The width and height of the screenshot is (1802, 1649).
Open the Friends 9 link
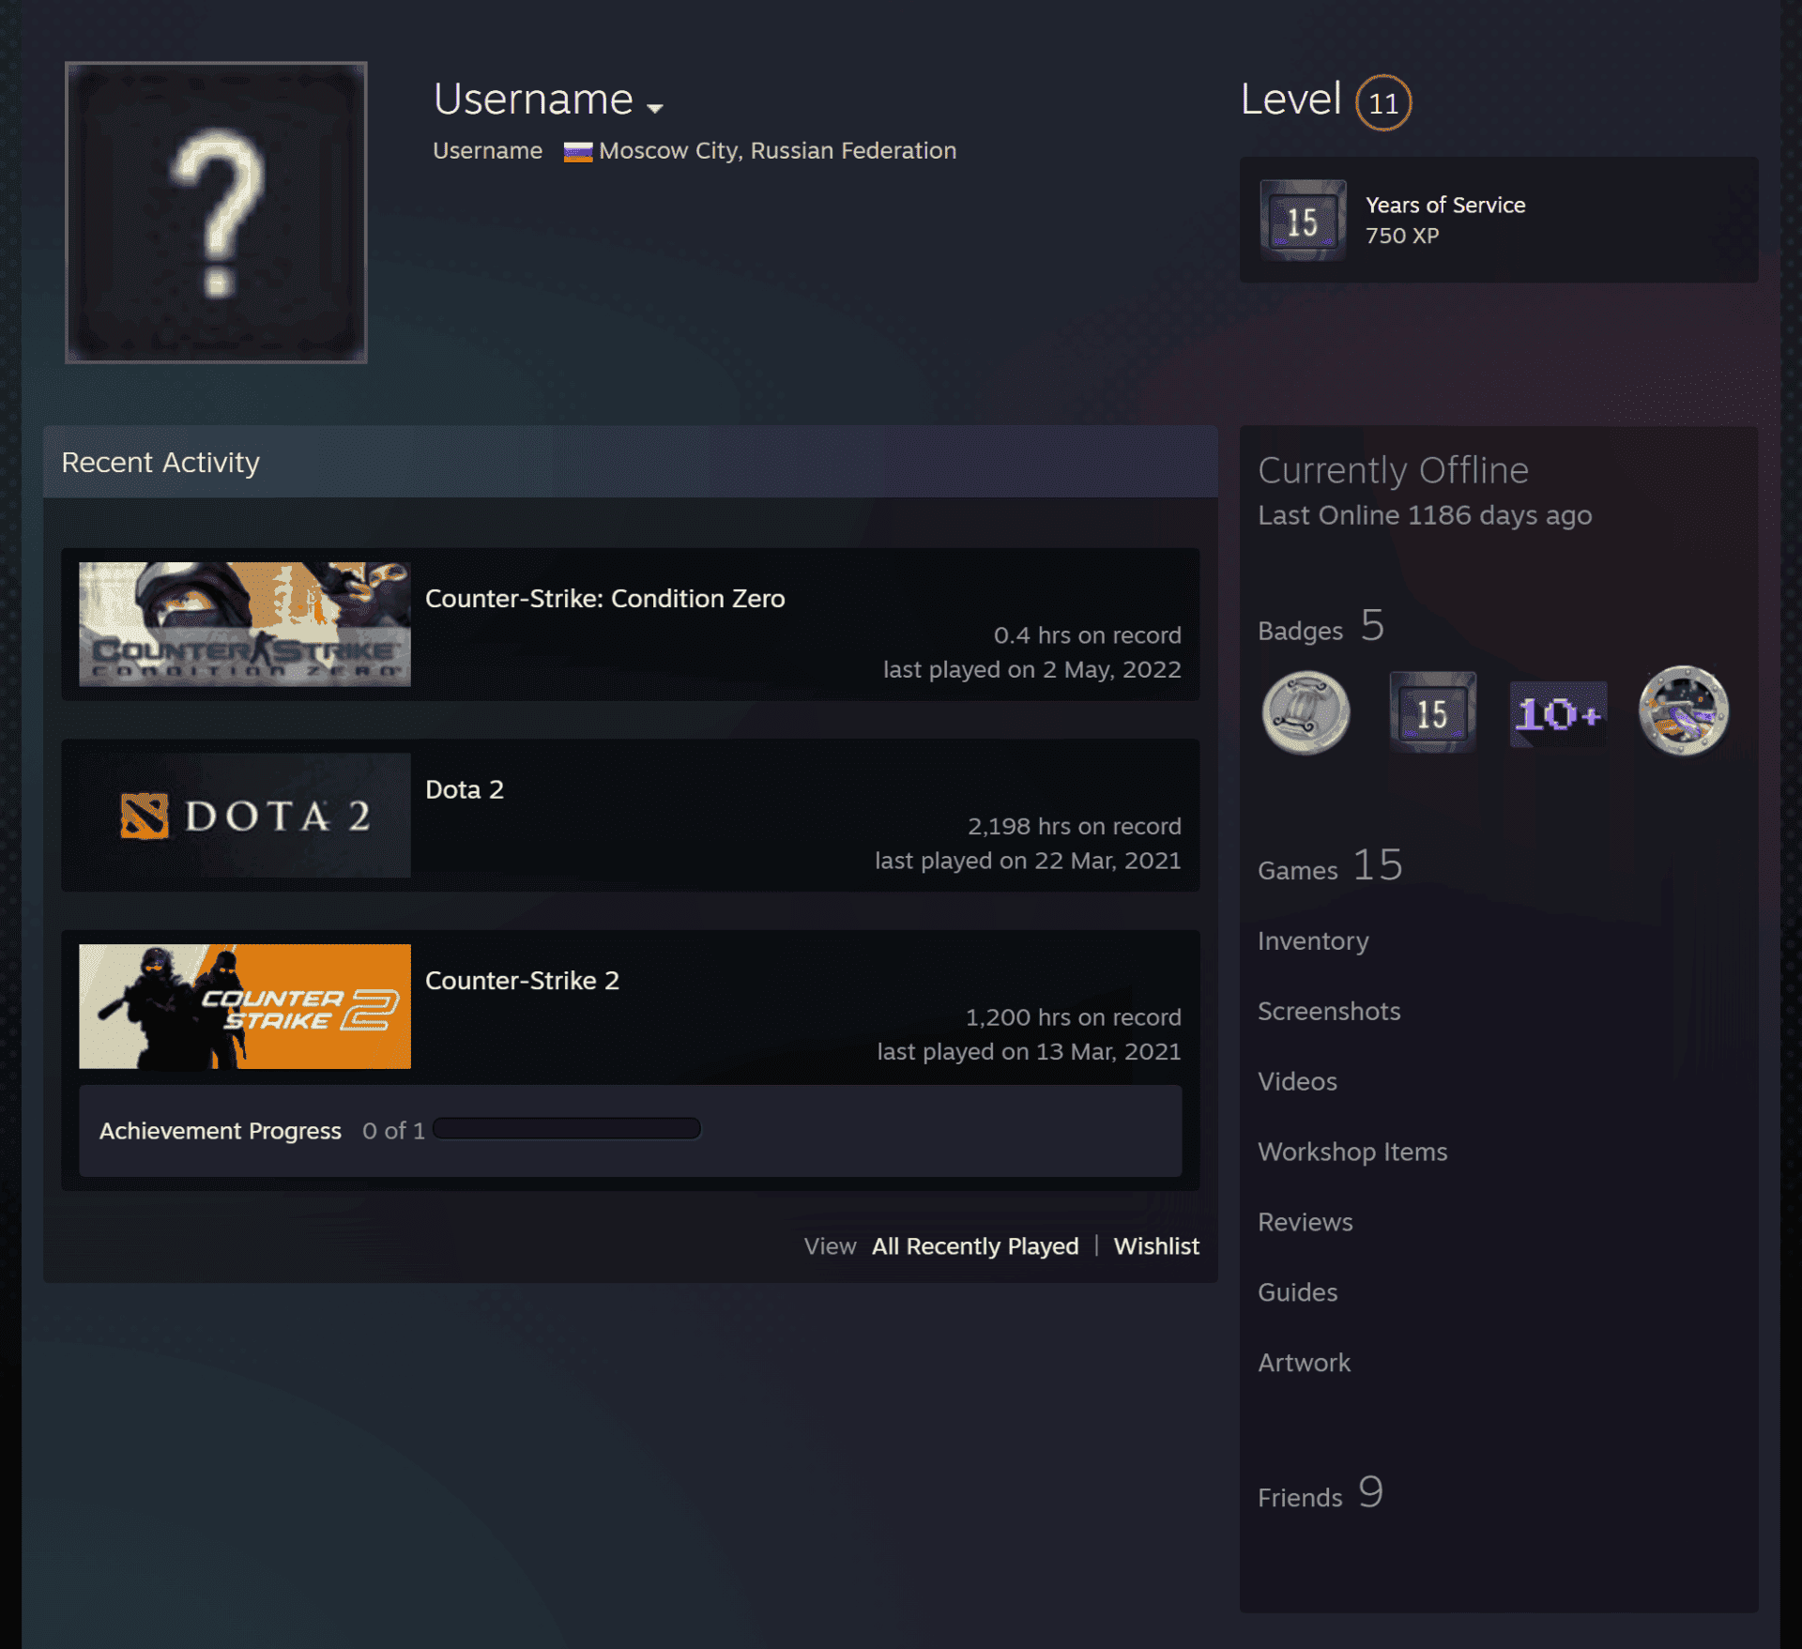pyautogui.click(x=1320, y=1492)
